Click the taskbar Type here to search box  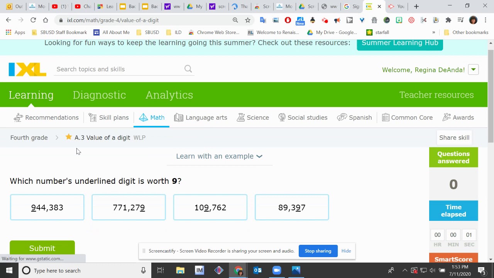85,270
